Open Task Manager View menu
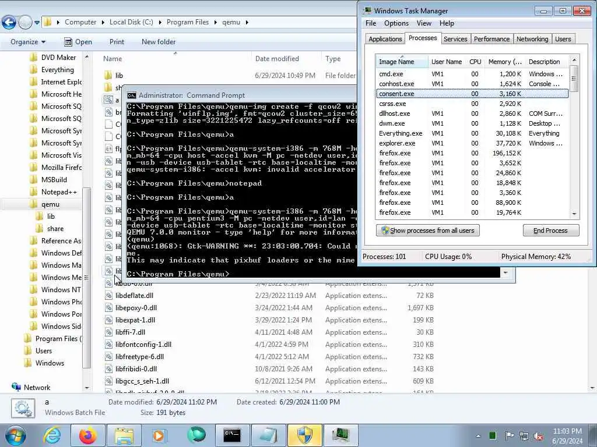Image resolution: width=597 pixels, height=447 pixels. 424,23
